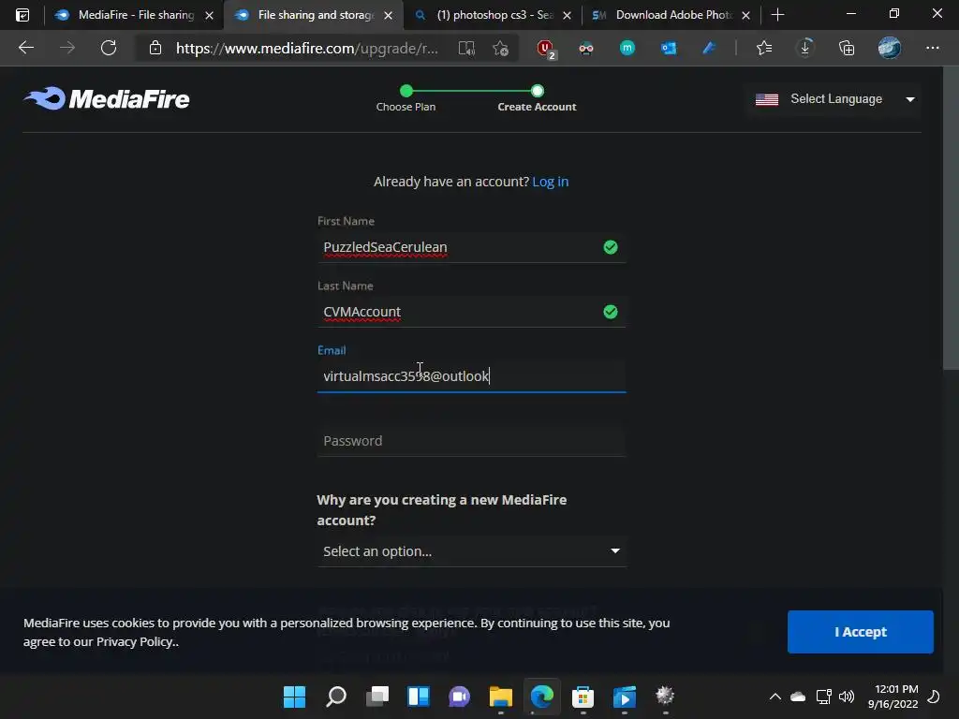Click the forward navigation arrow

(67, 48)
